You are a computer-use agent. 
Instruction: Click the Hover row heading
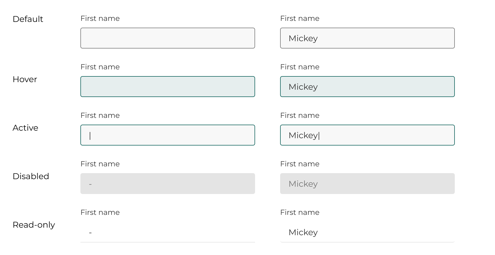(x=25, y=79)
